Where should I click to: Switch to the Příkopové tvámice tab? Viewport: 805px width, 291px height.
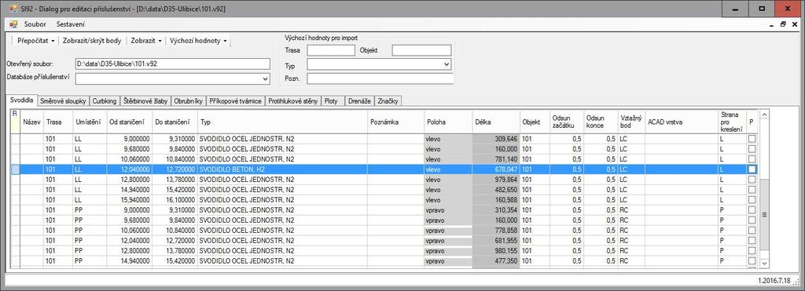(x=236, y=101)
